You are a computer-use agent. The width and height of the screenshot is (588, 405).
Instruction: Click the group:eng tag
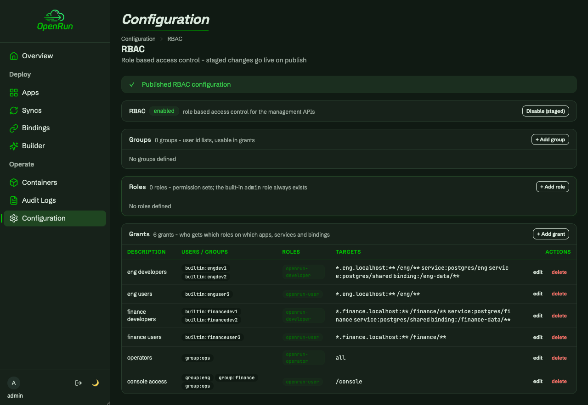coord(198,378)
